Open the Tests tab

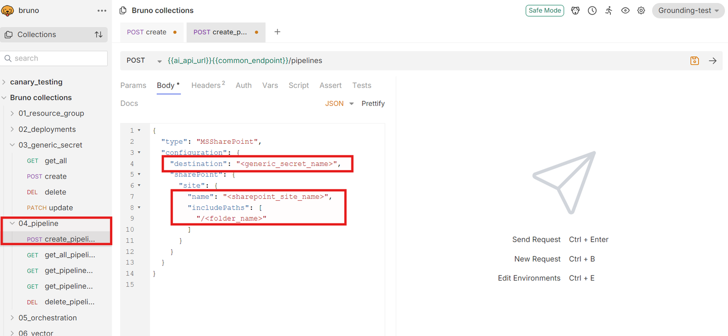click(x=362, y=85)
